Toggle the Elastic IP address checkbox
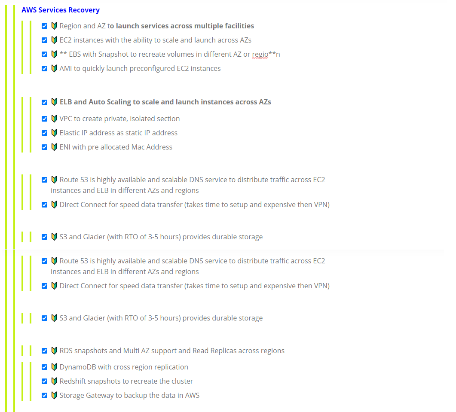 tap(45, 133)
